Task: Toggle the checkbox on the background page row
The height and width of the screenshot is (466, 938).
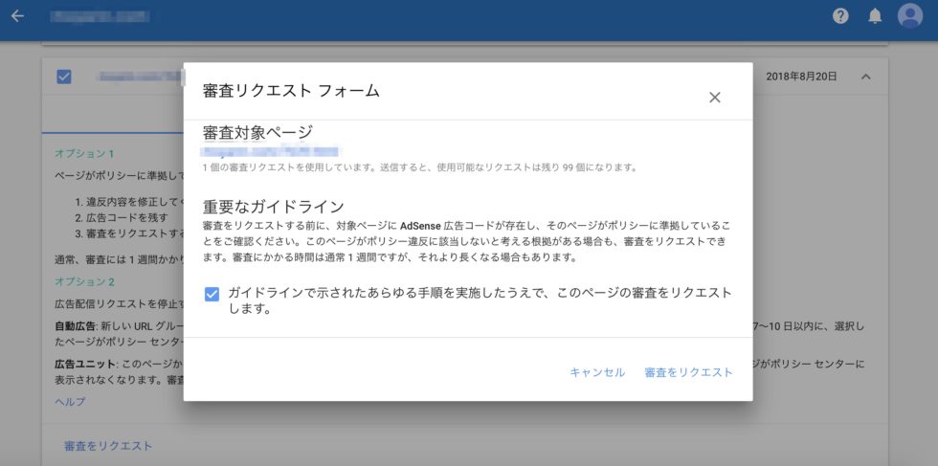Action: 64,77
